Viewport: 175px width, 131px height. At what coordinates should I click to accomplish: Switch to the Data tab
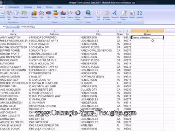pyautogui.click(x=39, y=7)
